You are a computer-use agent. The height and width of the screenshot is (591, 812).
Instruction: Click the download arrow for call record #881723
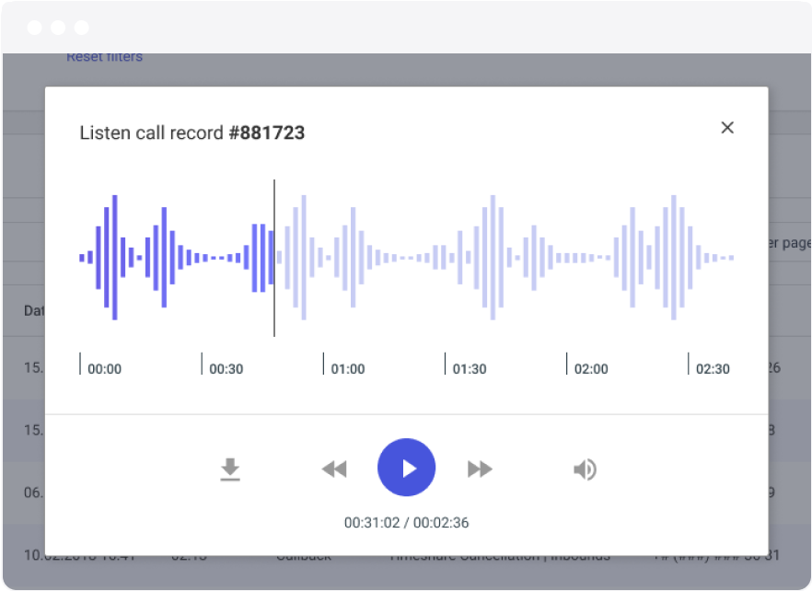click(x=230, y=467)
